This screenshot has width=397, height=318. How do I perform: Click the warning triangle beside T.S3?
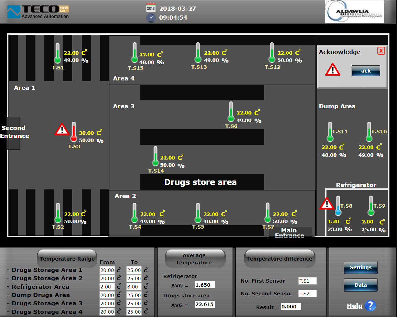pyautogui.click(x=62, y=129)
